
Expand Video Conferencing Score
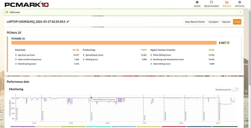point(16,60)
